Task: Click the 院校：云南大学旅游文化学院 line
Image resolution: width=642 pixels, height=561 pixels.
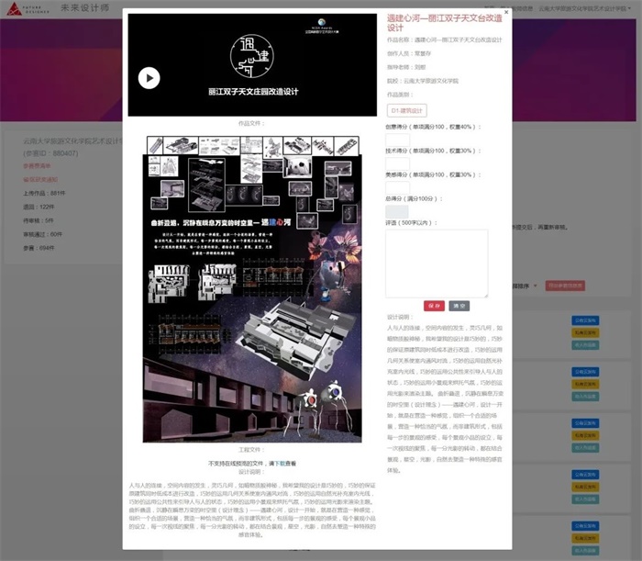Action: tap(423, 81)
